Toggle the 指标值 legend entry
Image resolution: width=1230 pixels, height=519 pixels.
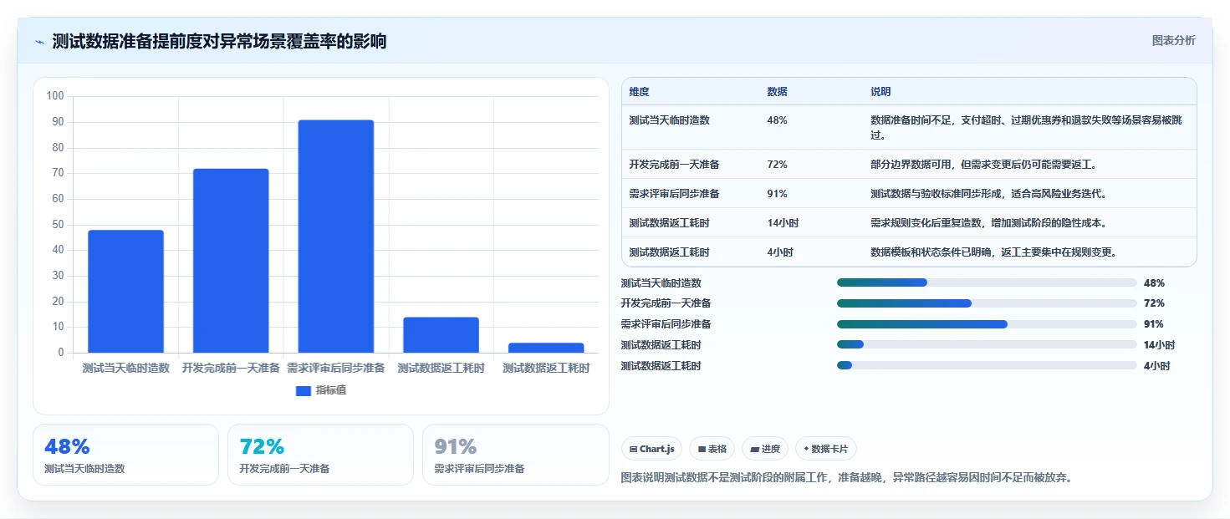(x=321, y=390)
